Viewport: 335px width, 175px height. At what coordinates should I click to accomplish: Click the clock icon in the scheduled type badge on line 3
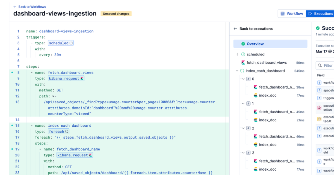(x=71, y=43)
